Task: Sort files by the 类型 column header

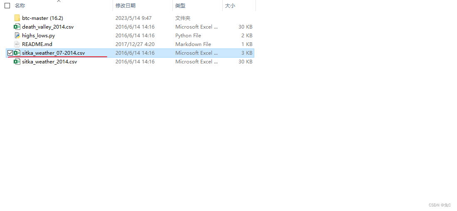Action: (180, 5)
